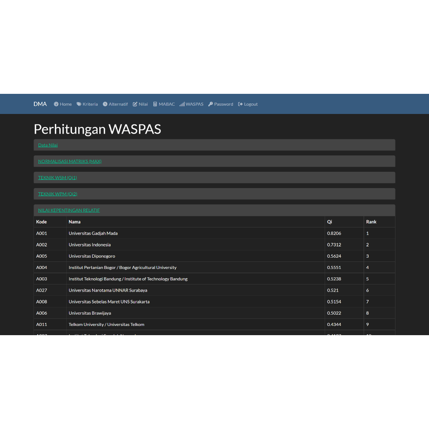Click the A006 code cell
Viewport: 429px width, 429px height.
pyautogui.click(x=50, y=313)
